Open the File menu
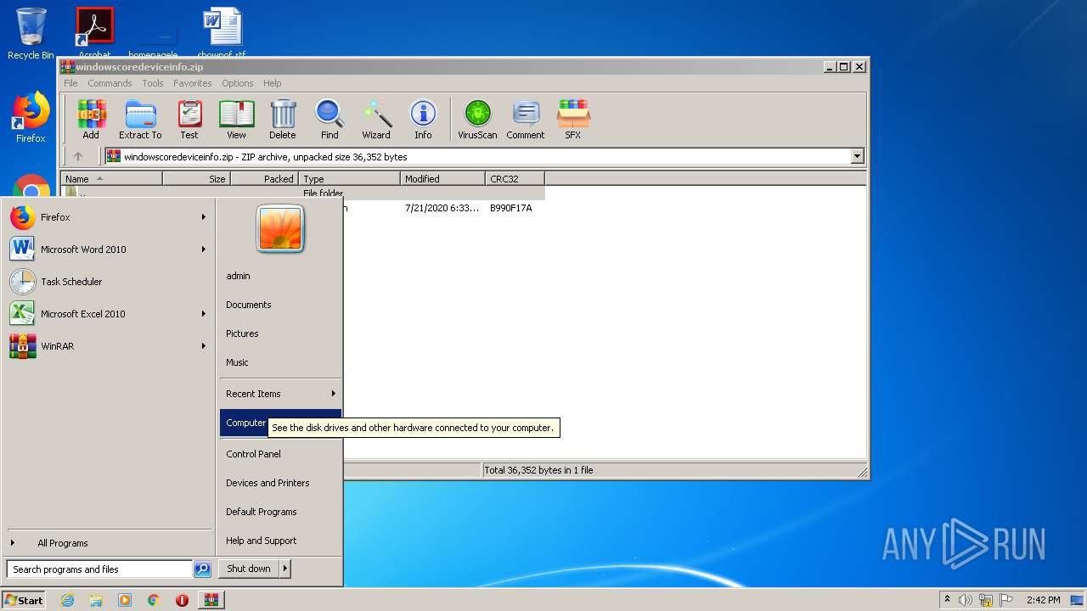1087x611 pixels. click(70, 83)
